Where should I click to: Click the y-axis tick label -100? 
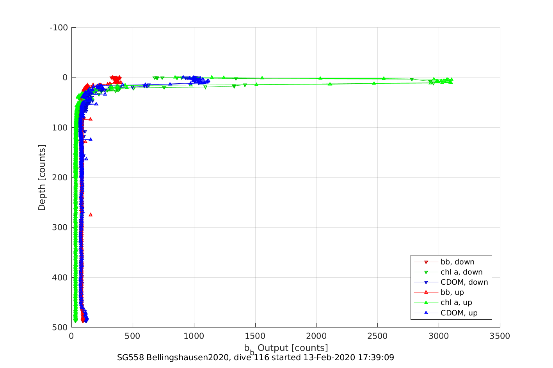tap(59, 28)
